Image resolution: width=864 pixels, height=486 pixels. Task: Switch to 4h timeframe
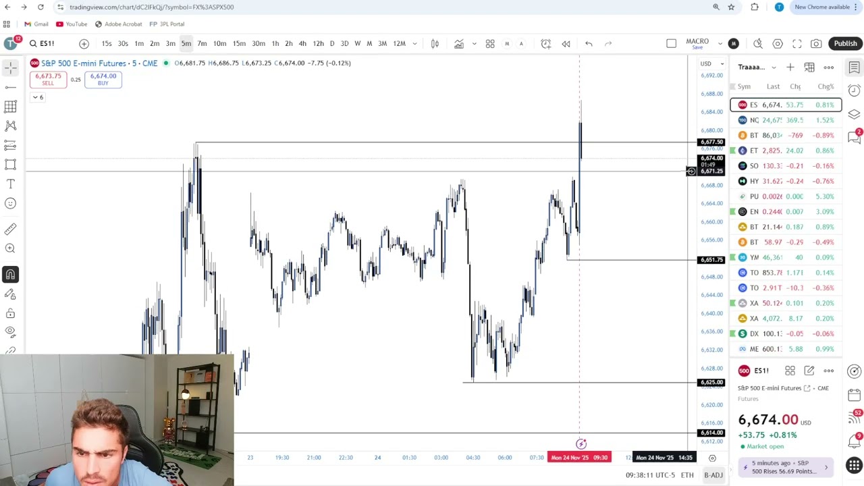(x=302, y=43)
